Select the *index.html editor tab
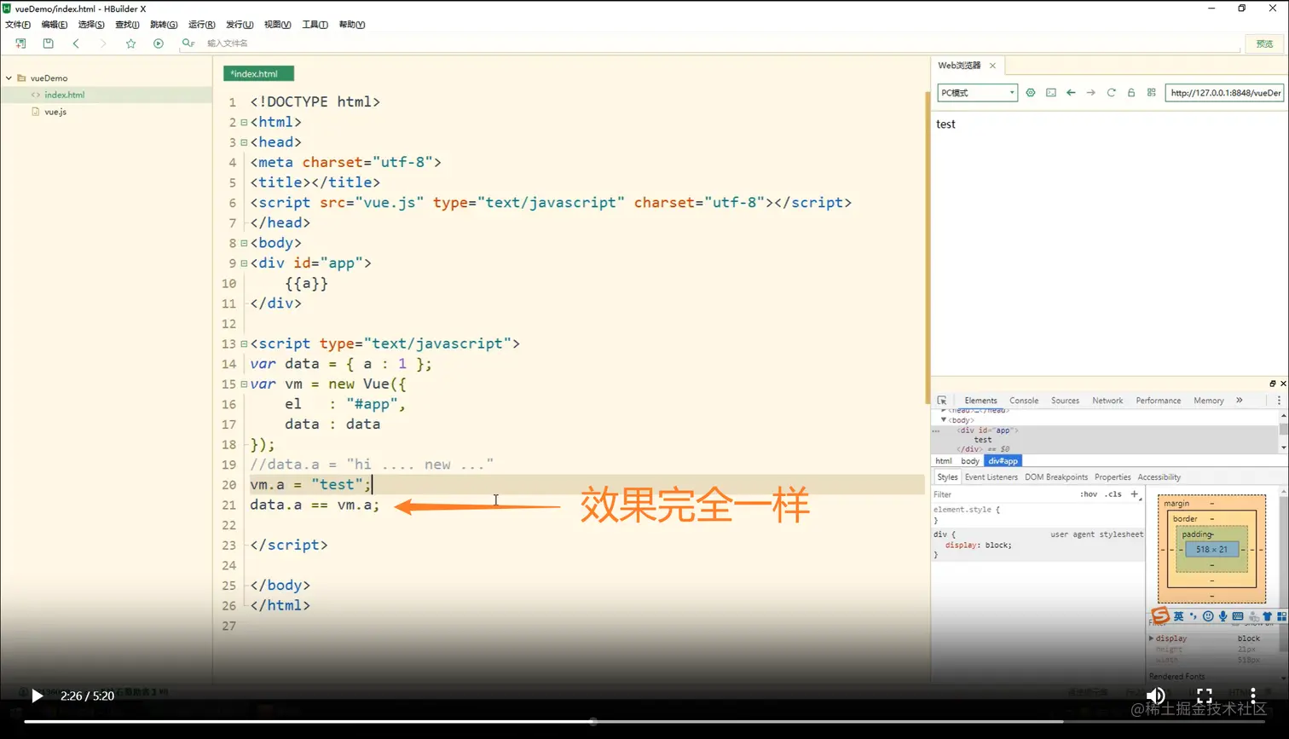 click(x=258, y=74)
